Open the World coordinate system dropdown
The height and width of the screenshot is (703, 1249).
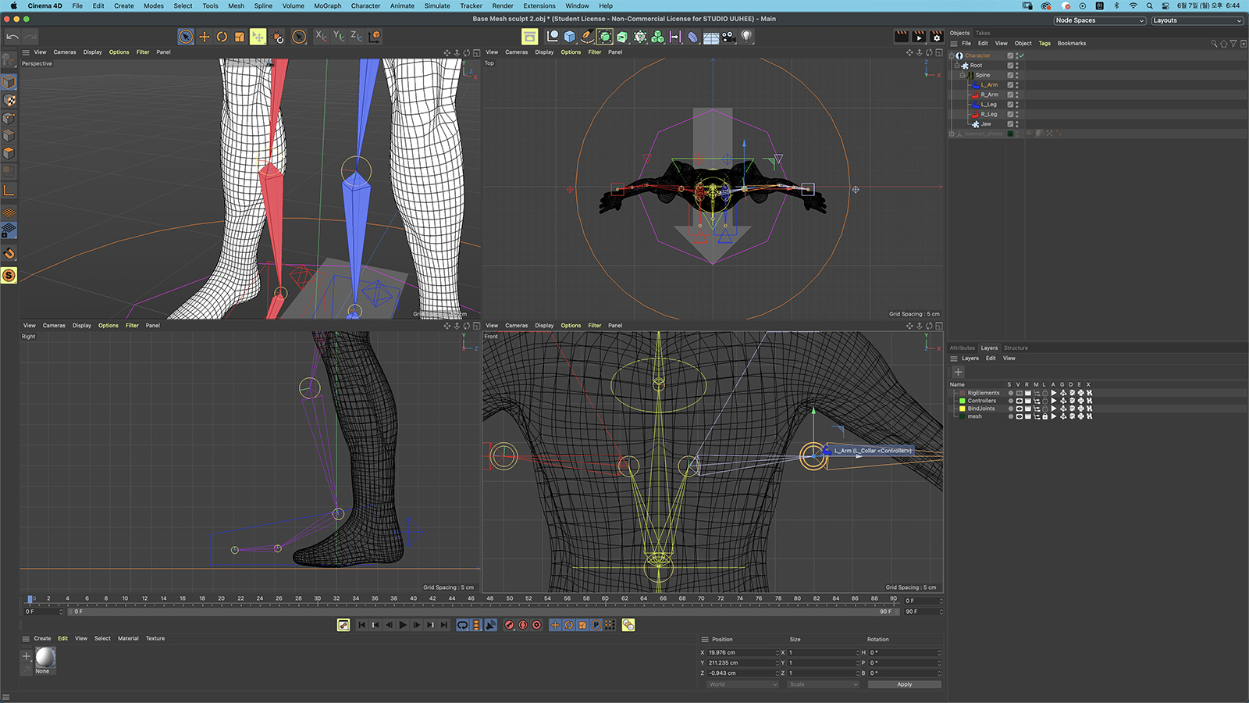(x=742, y=684)
